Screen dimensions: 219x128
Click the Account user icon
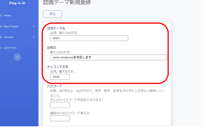click(1, 37)
